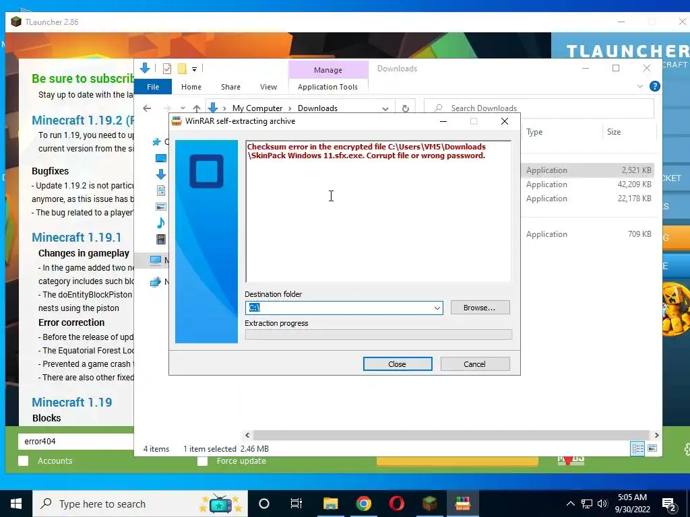Click the Up one level arrow
The height and width of the screenshot is (517, 690).
[x=197, y=108]
